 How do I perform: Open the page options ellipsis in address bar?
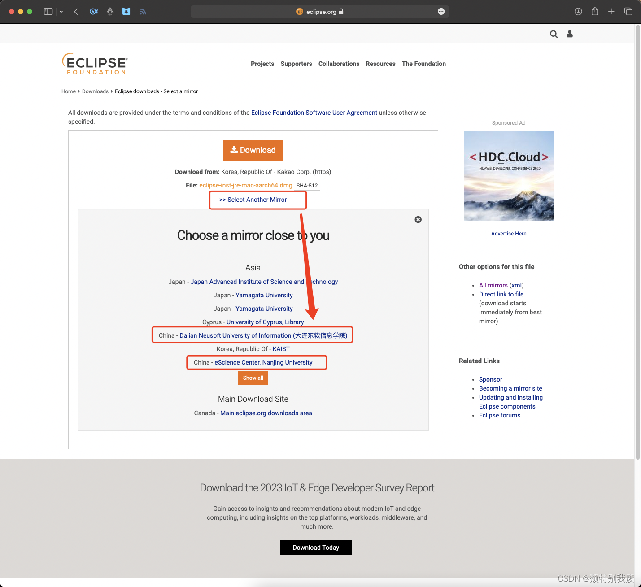(441, 12)
